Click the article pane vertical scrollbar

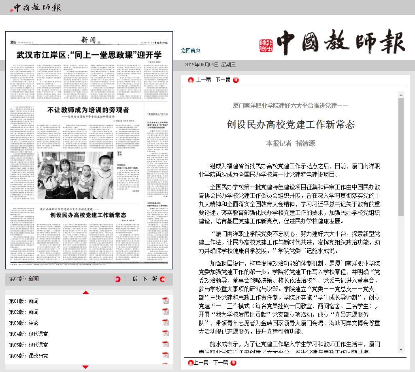[x=401, y=162]
